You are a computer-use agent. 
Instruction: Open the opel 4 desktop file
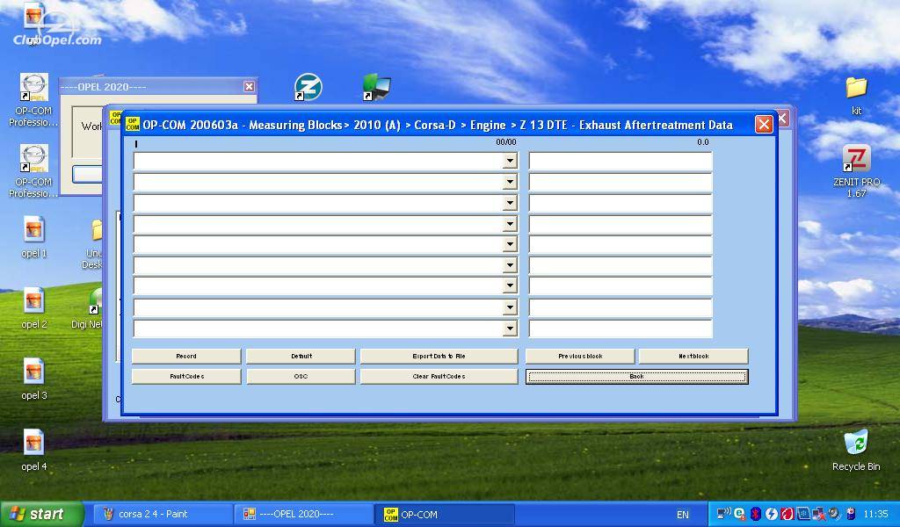(34, 449)
